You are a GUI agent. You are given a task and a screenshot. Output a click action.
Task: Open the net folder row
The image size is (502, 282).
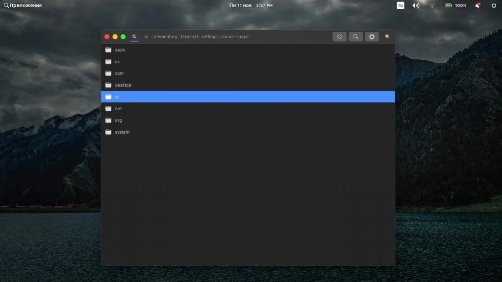pyautogui.click(x=248, y=109)
